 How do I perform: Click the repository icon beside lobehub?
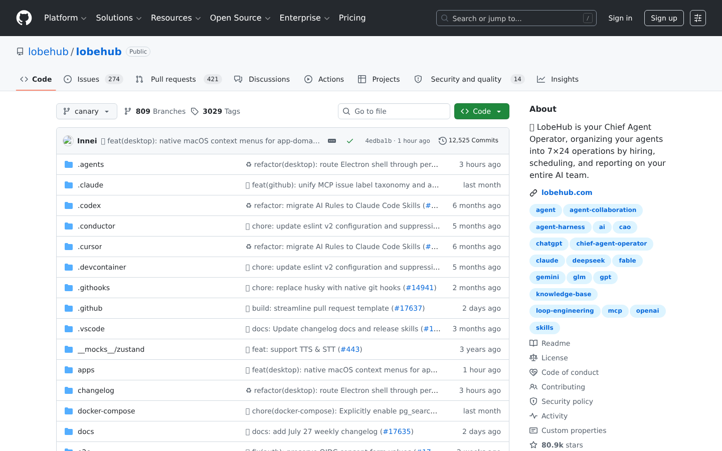point(20,52)
